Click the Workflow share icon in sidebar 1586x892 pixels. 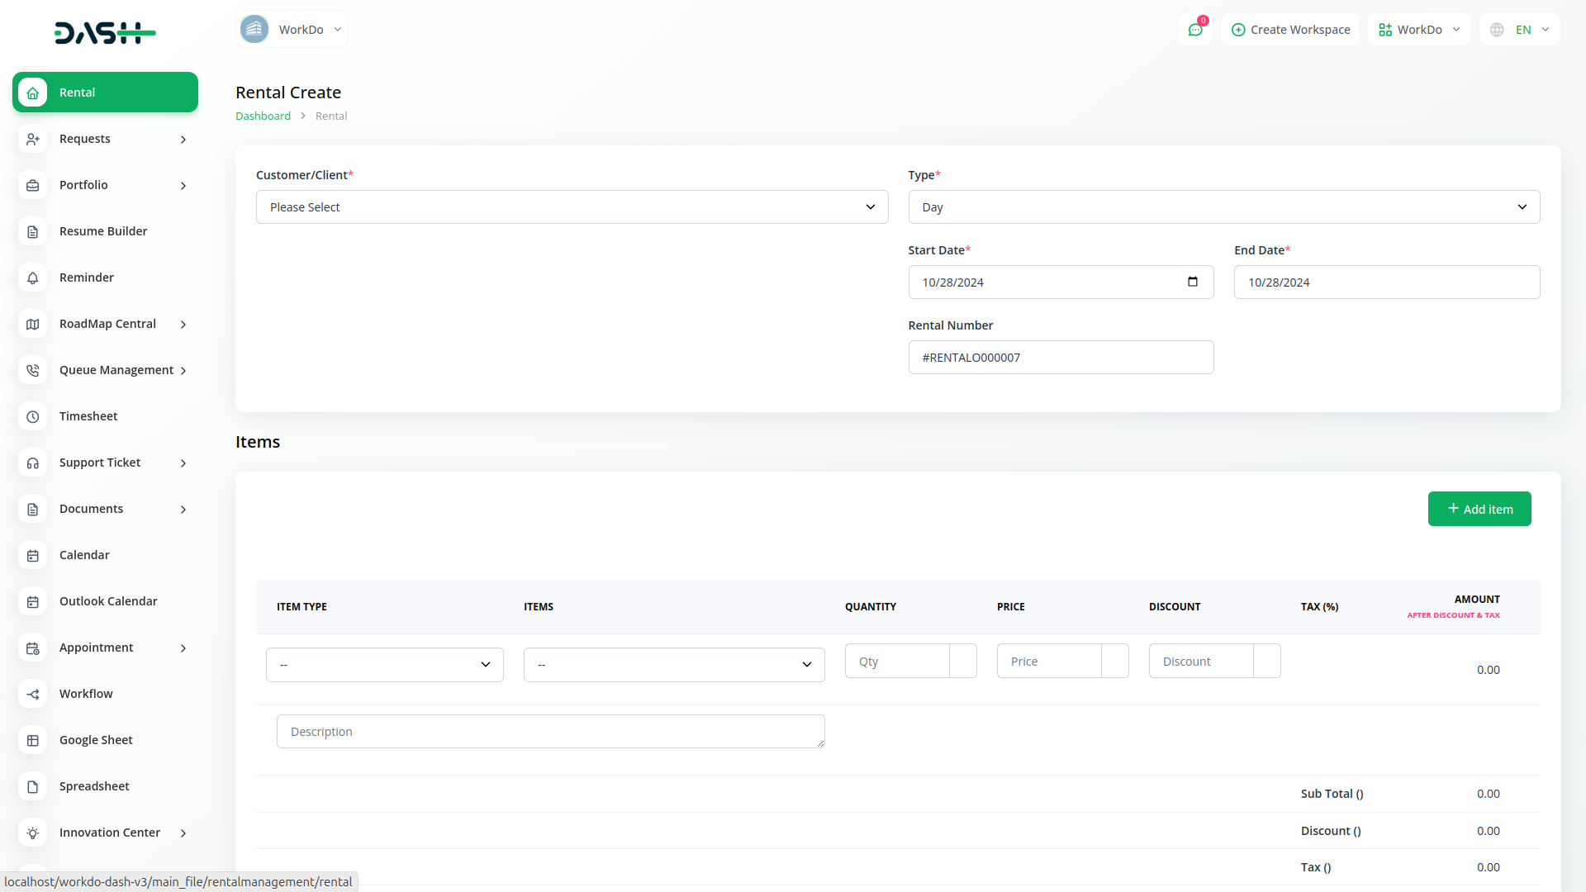coord(32,694)
